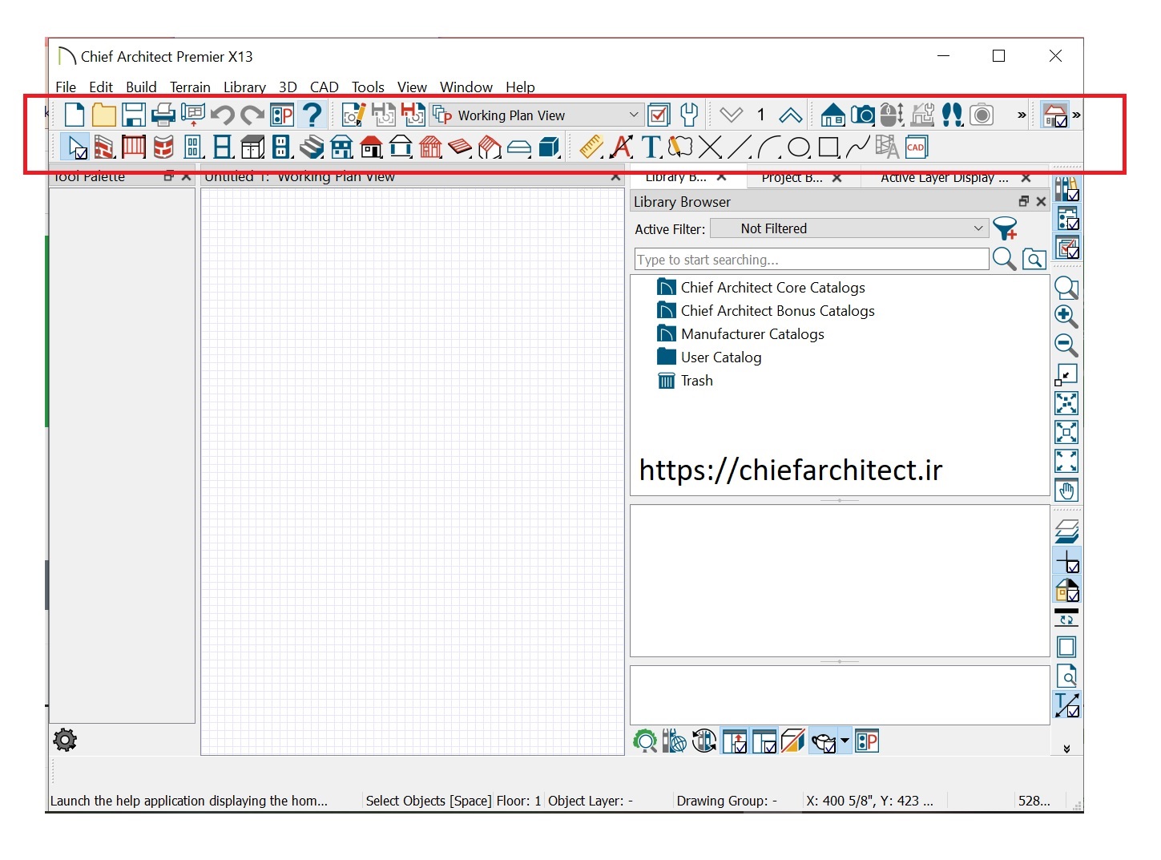Image resolution: width=1161 pixels, height=860 pixels.
Task: Expand the hidden toolbar buttons chevron
Action: (x=1022, y=115)
